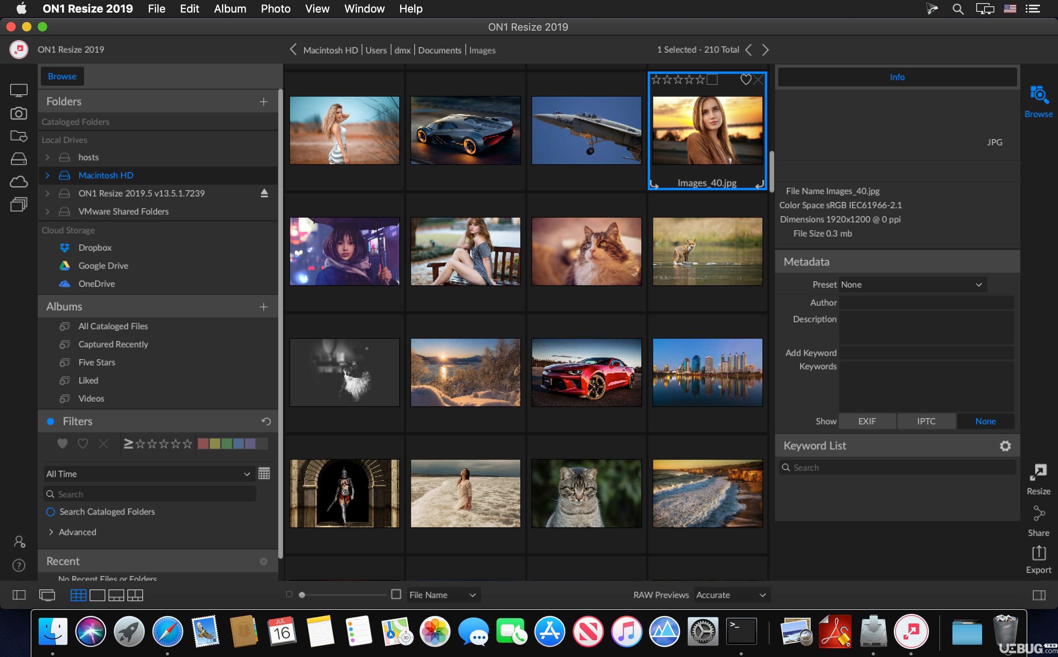Click the Search Cataloged Folders radio button

[x=51, y=511]
